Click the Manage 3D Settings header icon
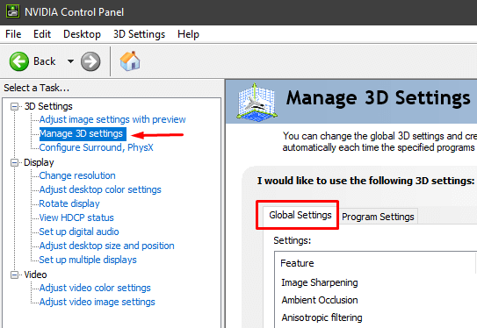The image size is (477, 328). 257,103
